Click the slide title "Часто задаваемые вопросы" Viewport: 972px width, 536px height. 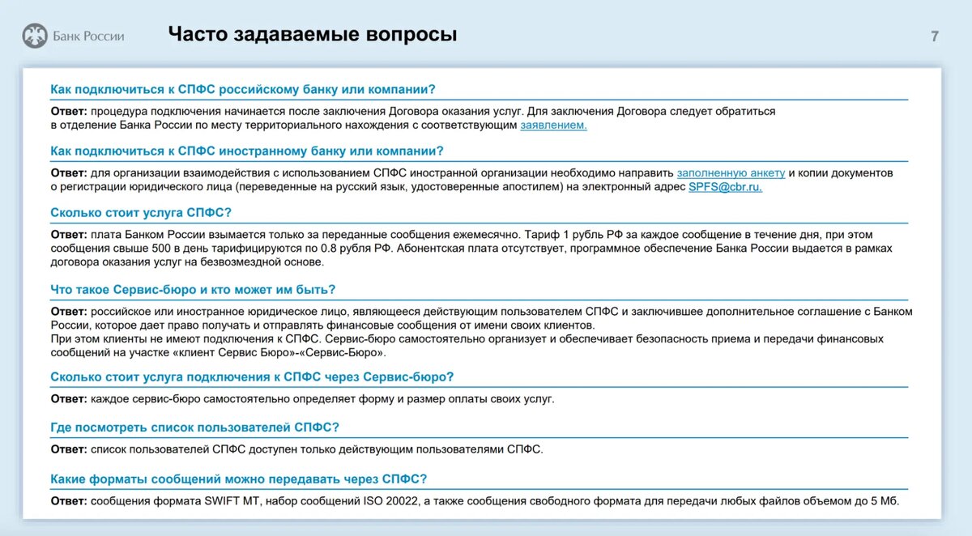pyautogui.click(x=311, y=34)
